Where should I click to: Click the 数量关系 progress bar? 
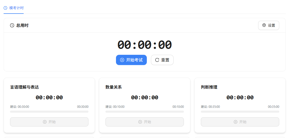[145, 112]
